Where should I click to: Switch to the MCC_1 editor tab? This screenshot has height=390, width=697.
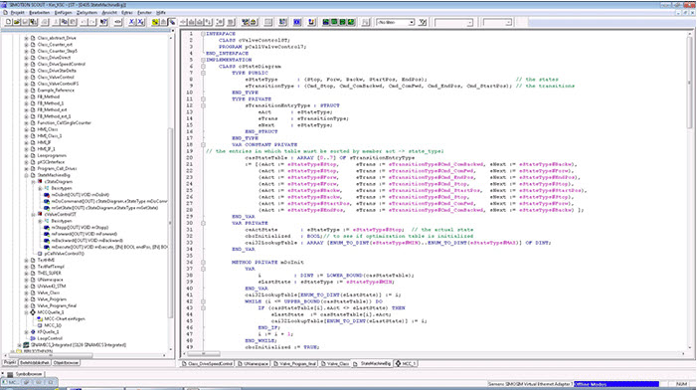pyautogui.click(x=406, y=364)
